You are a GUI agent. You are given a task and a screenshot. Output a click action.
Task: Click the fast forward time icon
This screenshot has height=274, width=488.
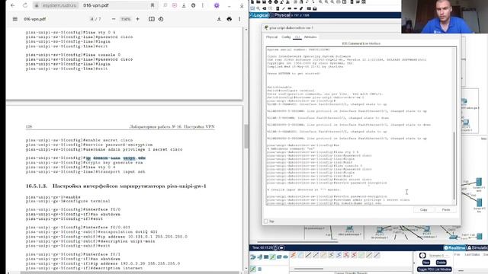[281, 248]
